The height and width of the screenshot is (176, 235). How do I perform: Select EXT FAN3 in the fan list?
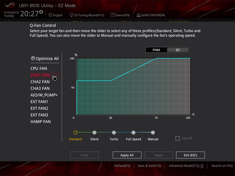coord(39,115)
